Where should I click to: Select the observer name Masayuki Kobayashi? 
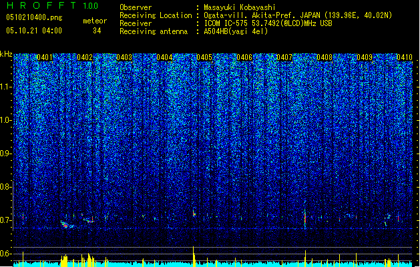tap(239, 7)
